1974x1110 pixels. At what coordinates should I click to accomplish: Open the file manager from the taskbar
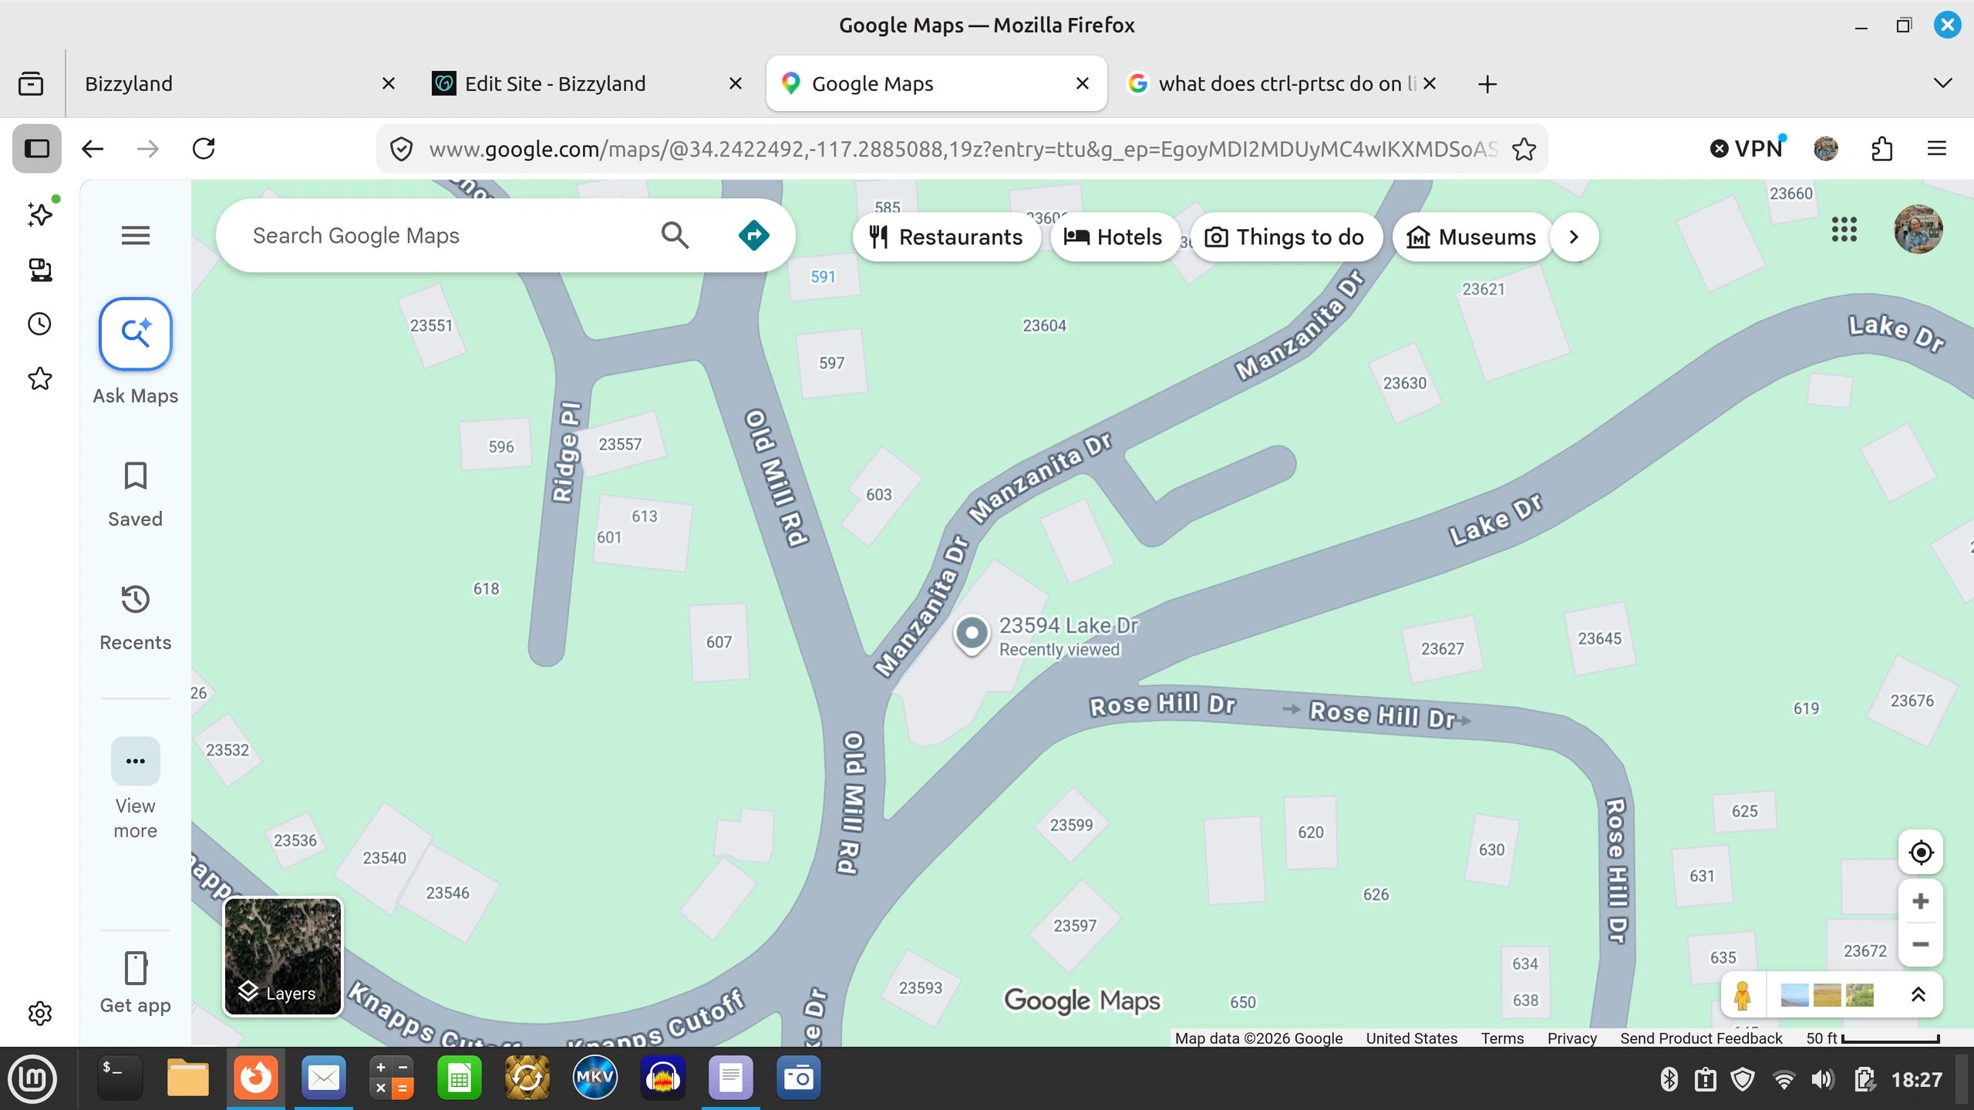(187, 1078)
